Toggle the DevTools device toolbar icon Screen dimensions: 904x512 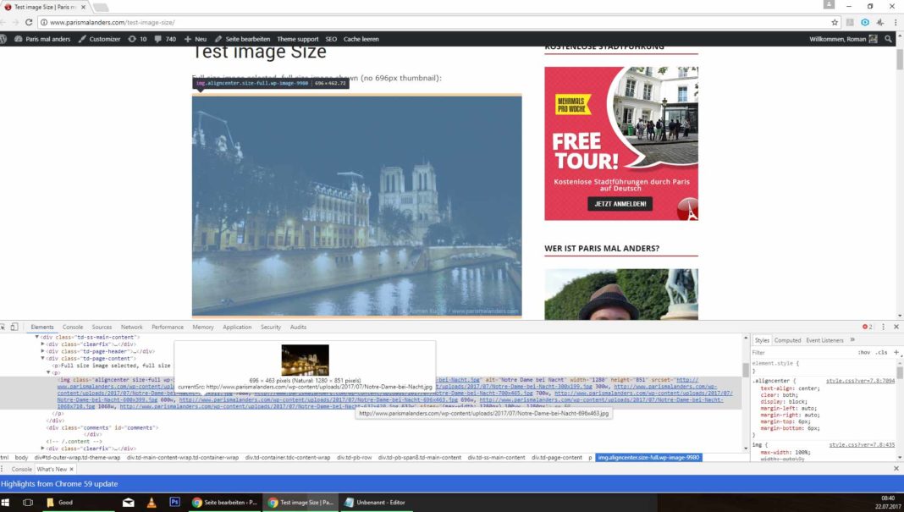coord(14,327)
